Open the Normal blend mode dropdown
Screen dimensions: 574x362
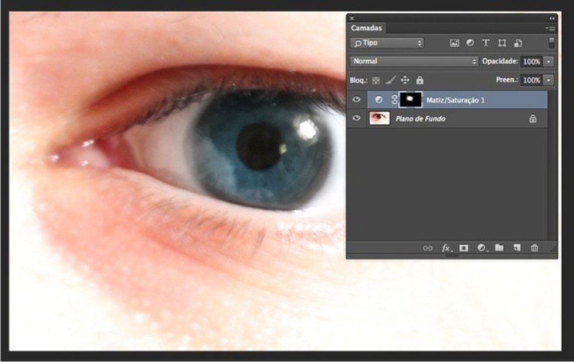(414, 61)
